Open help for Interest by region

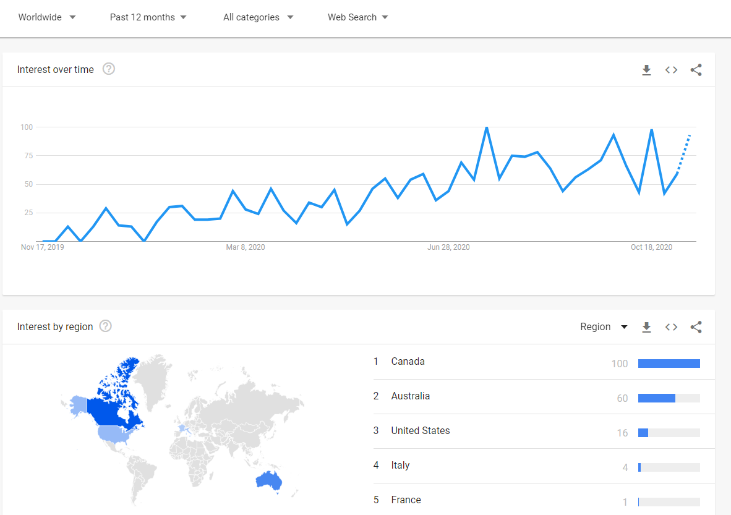coord(106,326)
